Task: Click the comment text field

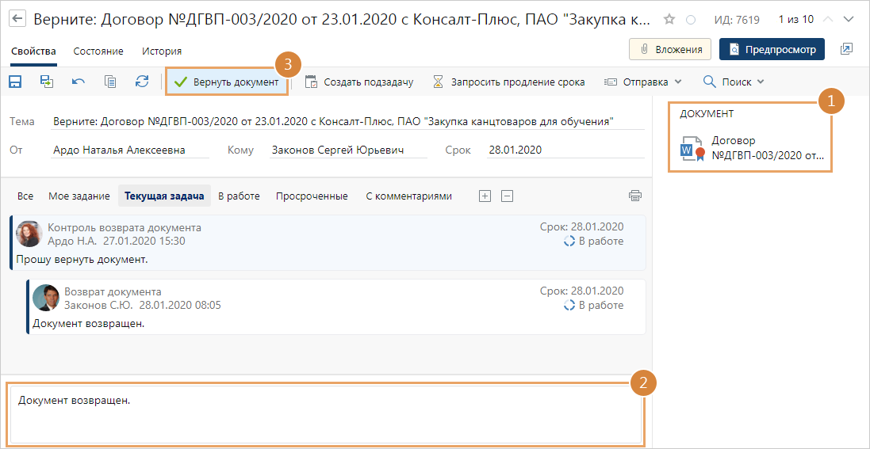Action: 325,414
